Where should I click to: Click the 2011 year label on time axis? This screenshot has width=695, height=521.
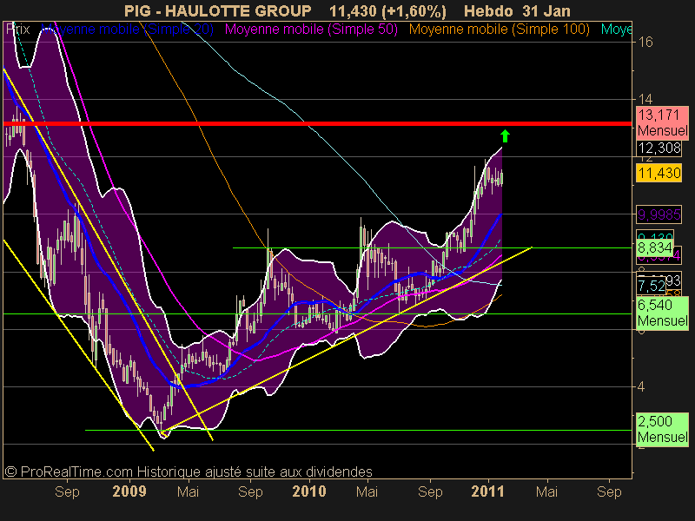coord(487,491)
